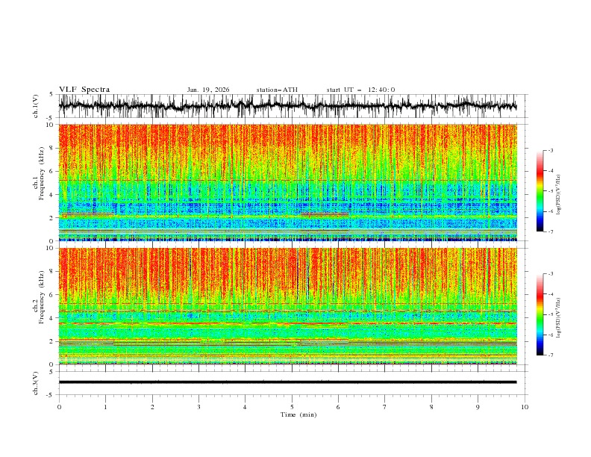The width and height of the screenshot is (591, 457).
Task: Click time axis tick label '5'
Action: pos(292,407)
